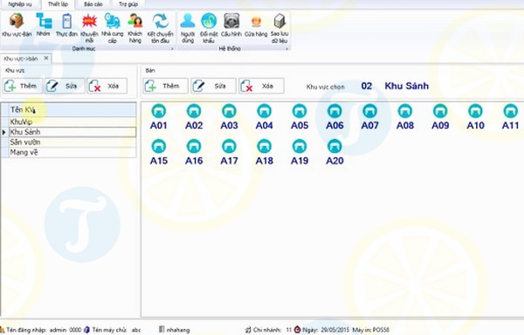Switch to the Trợ giúp tab
Viewport: 524px width, 335px height.
point(128,4)
